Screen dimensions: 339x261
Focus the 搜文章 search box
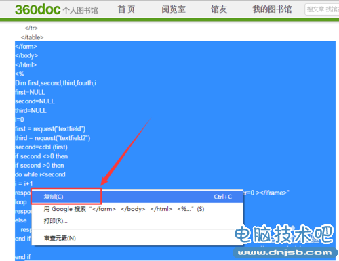[x=322, y=9]
